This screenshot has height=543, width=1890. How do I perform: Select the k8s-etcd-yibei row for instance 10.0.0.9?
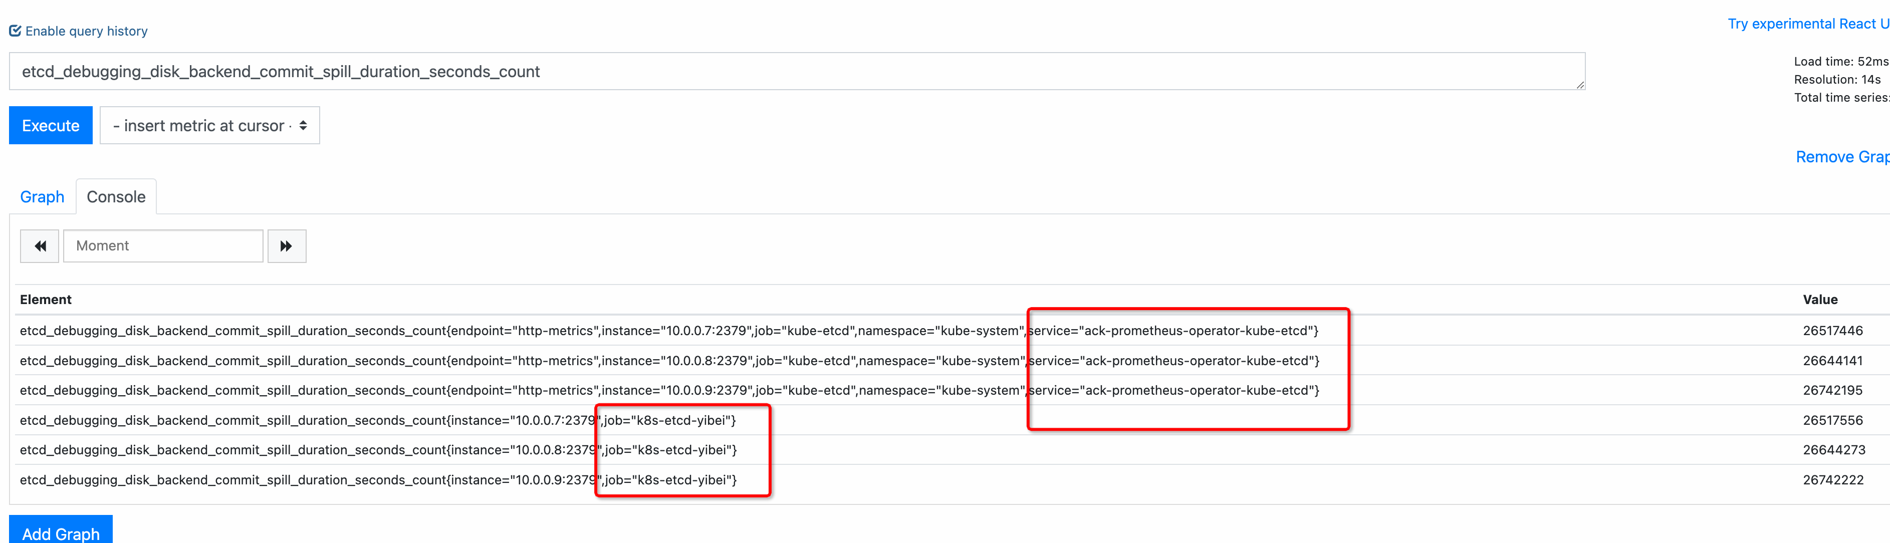pyautogui.click(x=378, y=479)
